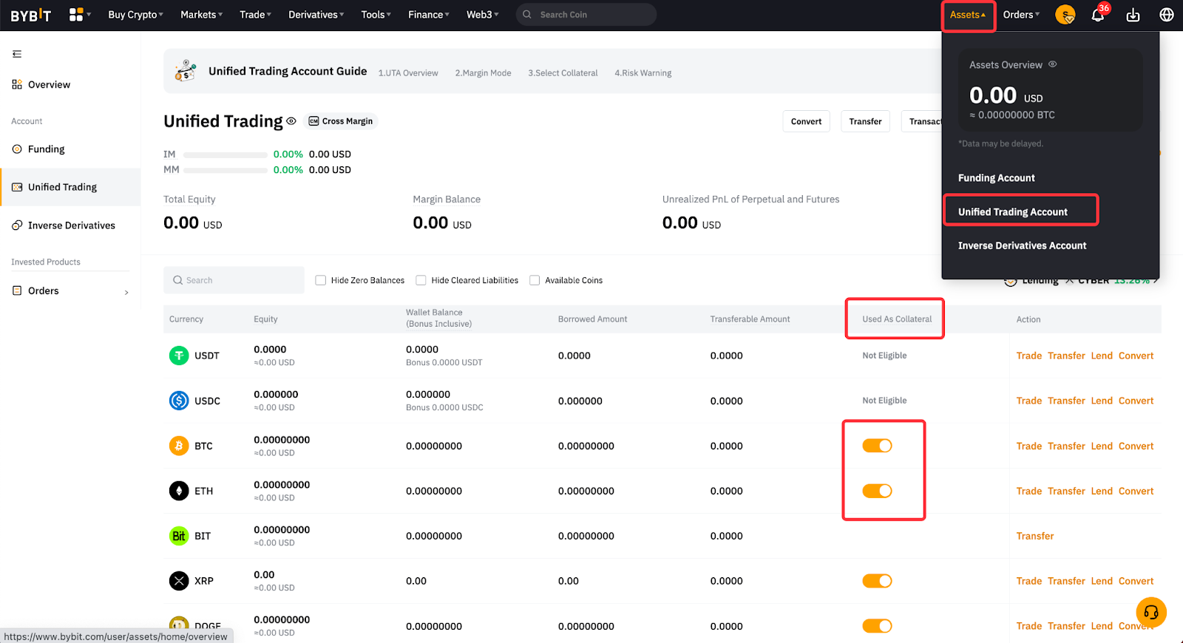1183x643 pixels.
Task: Click the Lend link for USDT
Action: (1101, 355)
